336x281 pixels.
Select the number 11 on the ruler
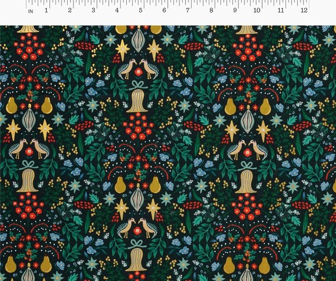click(281, 10)
